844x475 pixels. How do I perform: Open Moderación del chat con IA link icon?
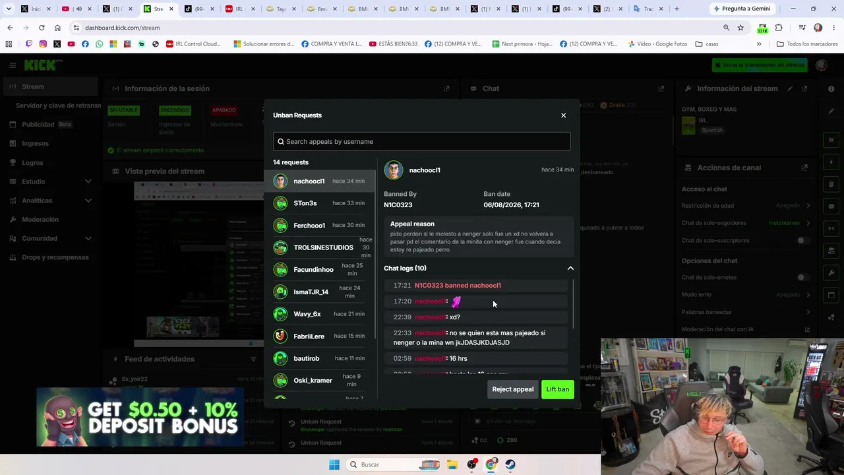tap(807, 329)
